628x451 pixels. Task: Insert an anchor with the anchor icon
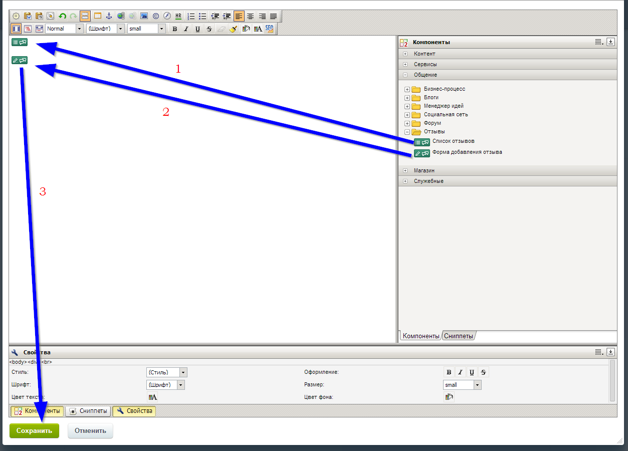coord(109,16)
